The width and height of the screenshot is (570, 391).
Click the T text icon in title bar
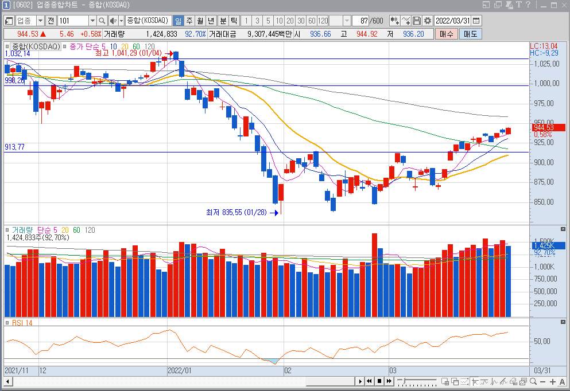518,5
